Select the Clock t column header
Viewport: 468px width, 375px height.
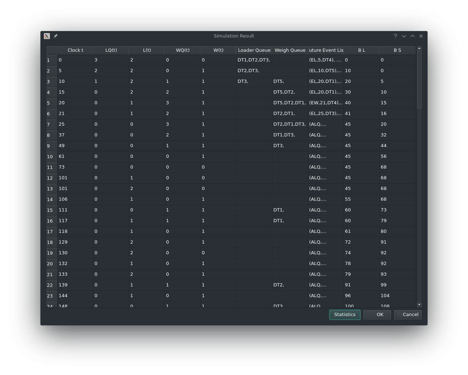coord(75,50)
